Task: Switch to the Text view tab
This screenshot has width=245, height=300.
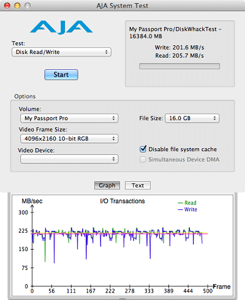Action: click(x=138, y=186)
